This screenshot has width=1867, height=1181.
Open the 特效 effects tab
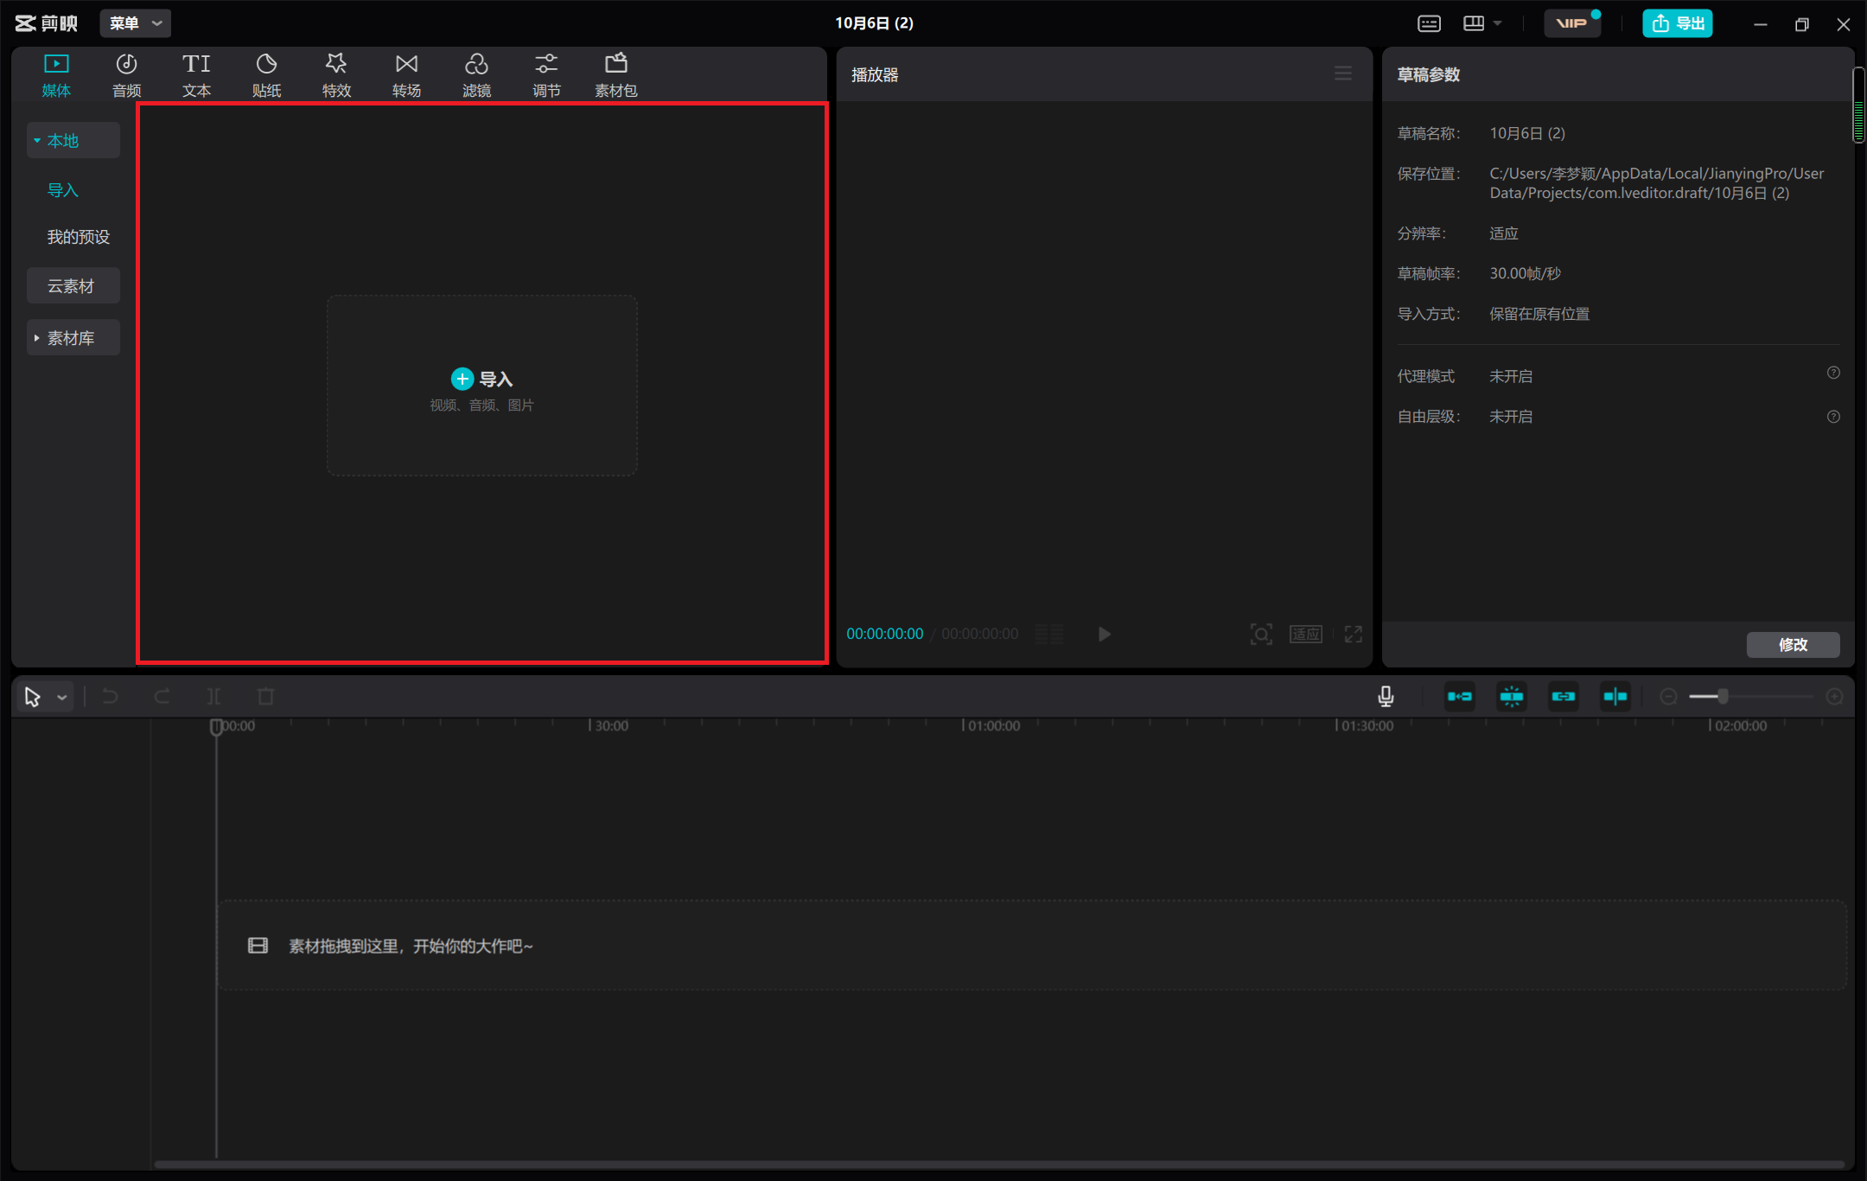coord(336,74)
